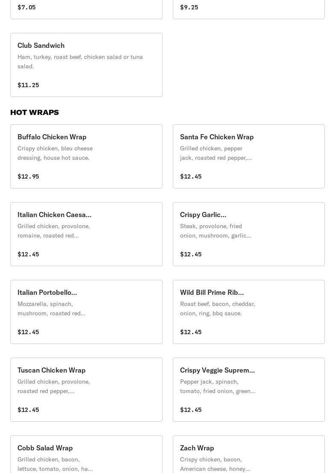Choose the Santa Fe Chicken Wrap
Viewport: 335px width, 473px height.
(x=248, y=156)
